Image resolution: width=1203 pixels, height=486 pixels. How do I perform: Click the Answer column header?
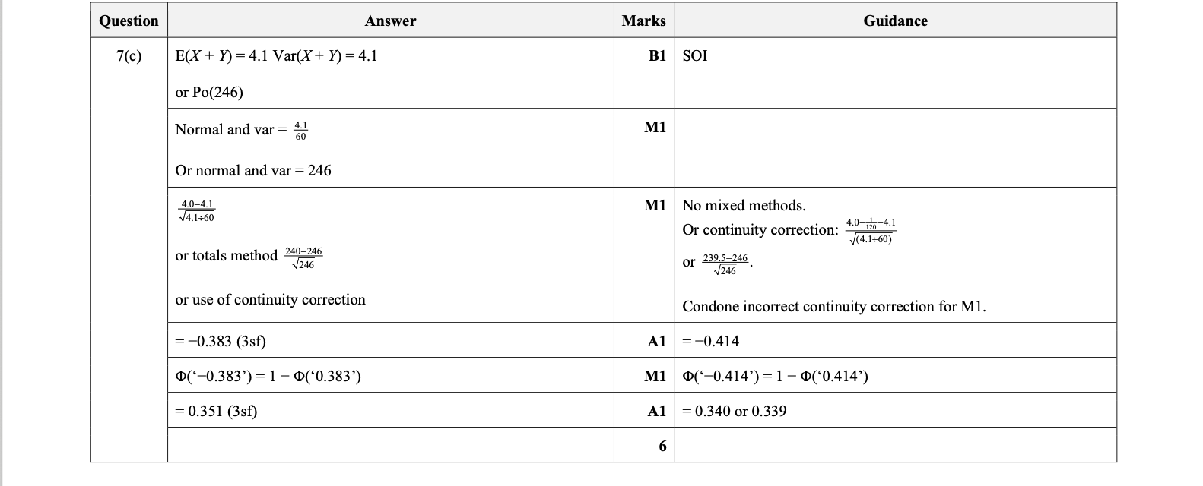(x=390, y=21)
